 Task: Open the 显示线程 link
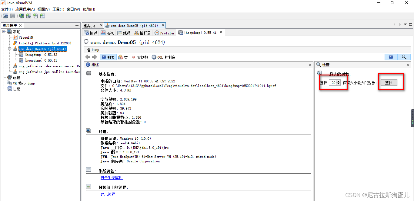108,194
